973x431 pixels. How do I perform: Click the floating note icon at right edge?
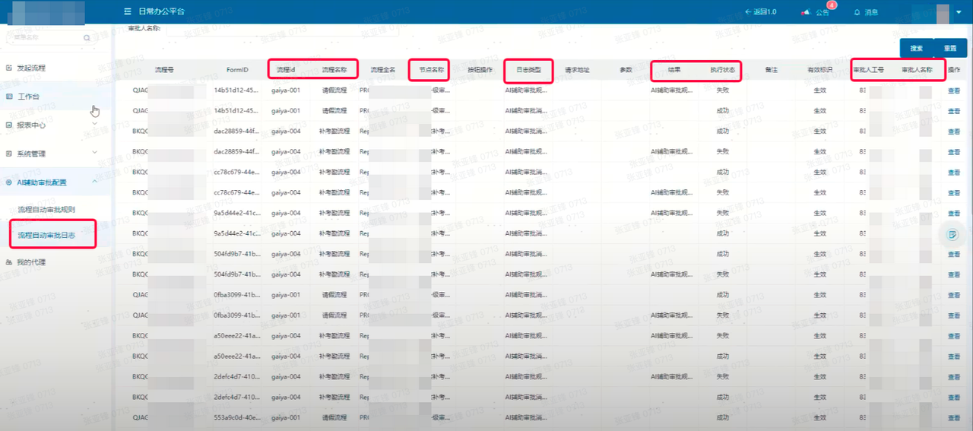(x=951, y=234)
